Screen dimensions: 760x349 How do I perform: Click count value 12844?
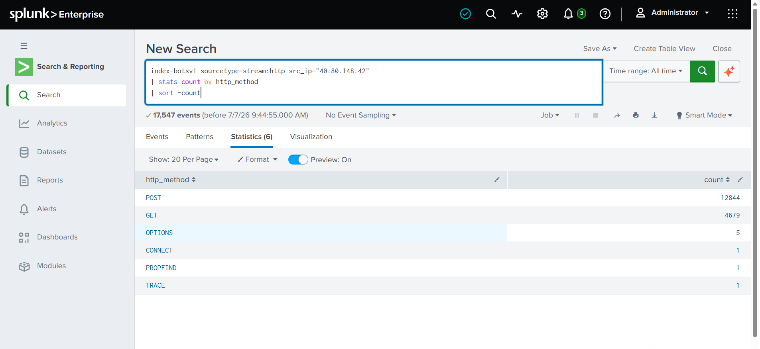[x=730, y=198]
